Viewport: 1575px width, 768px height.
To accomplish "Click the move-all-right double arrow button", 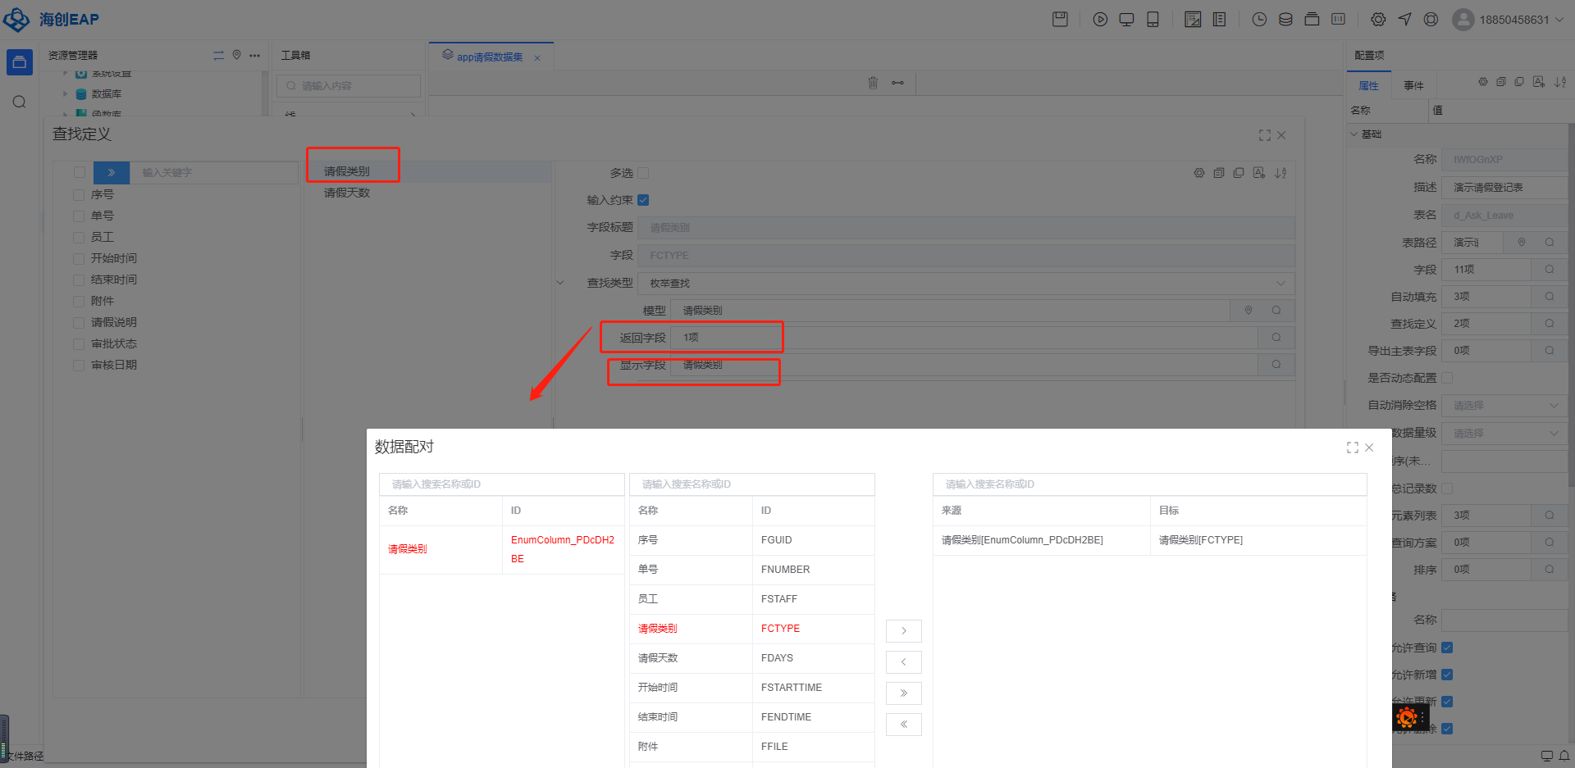I will click(x=903, y=693).
